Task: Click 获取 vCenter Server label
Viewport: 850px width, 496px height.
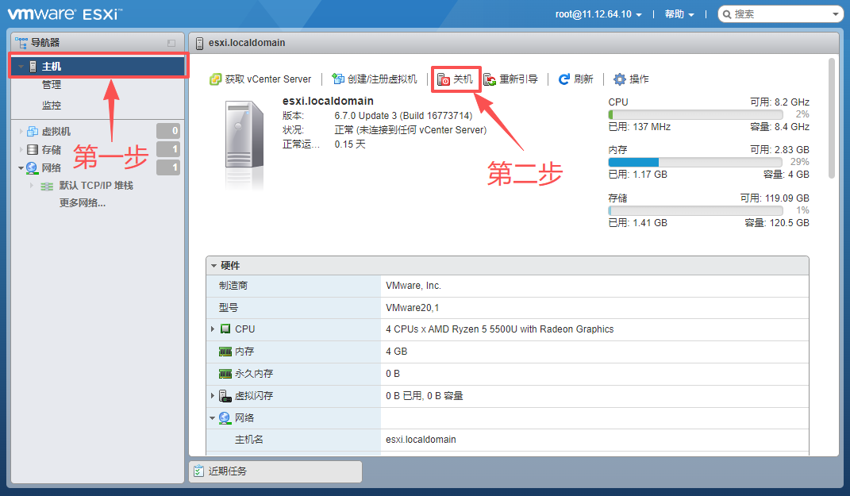Action: pos(268,79)
